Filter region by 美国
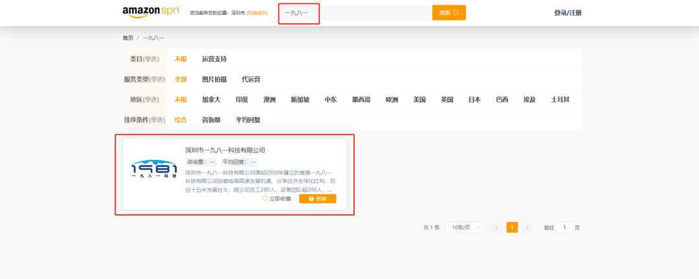 419,100
